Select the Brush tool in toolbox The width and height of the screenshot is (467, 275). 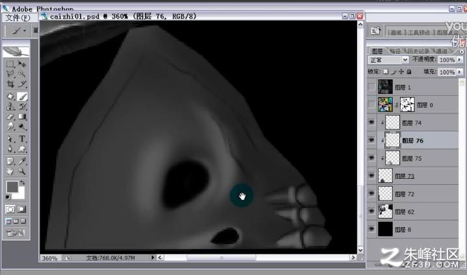point(22,97)
